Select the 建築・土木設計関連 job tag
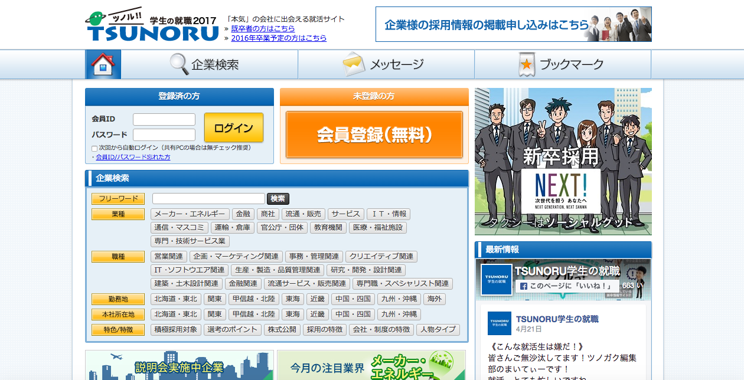 point(187,284)
